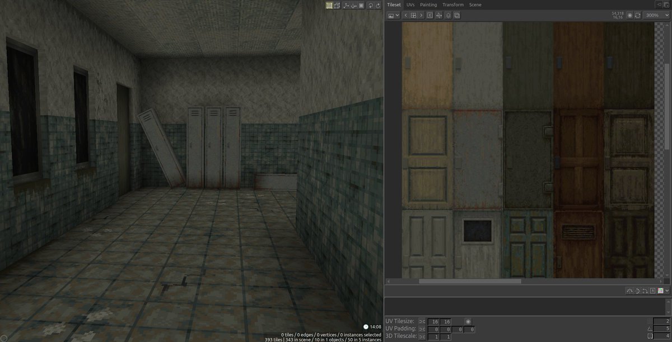Viewport: 672px width, 342px height.
Task: Click the field showing value 4
Action: tap(662, 336)
